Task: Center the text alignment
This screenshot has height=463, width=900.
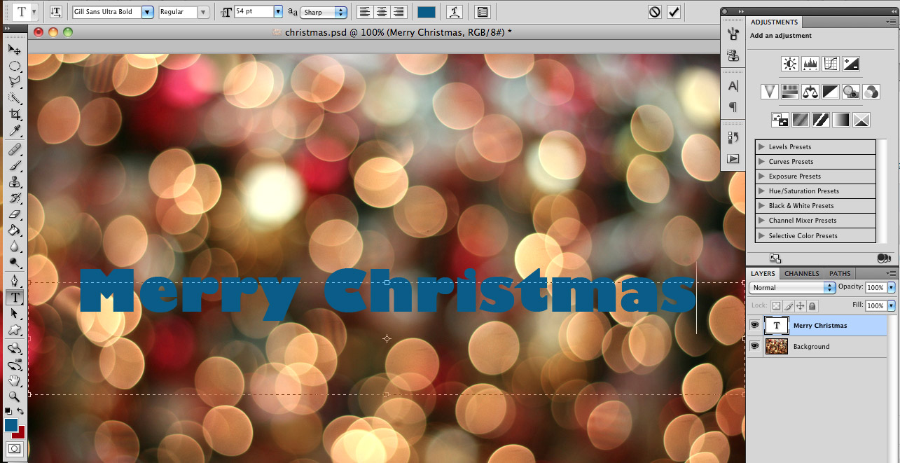Action: 382,12
